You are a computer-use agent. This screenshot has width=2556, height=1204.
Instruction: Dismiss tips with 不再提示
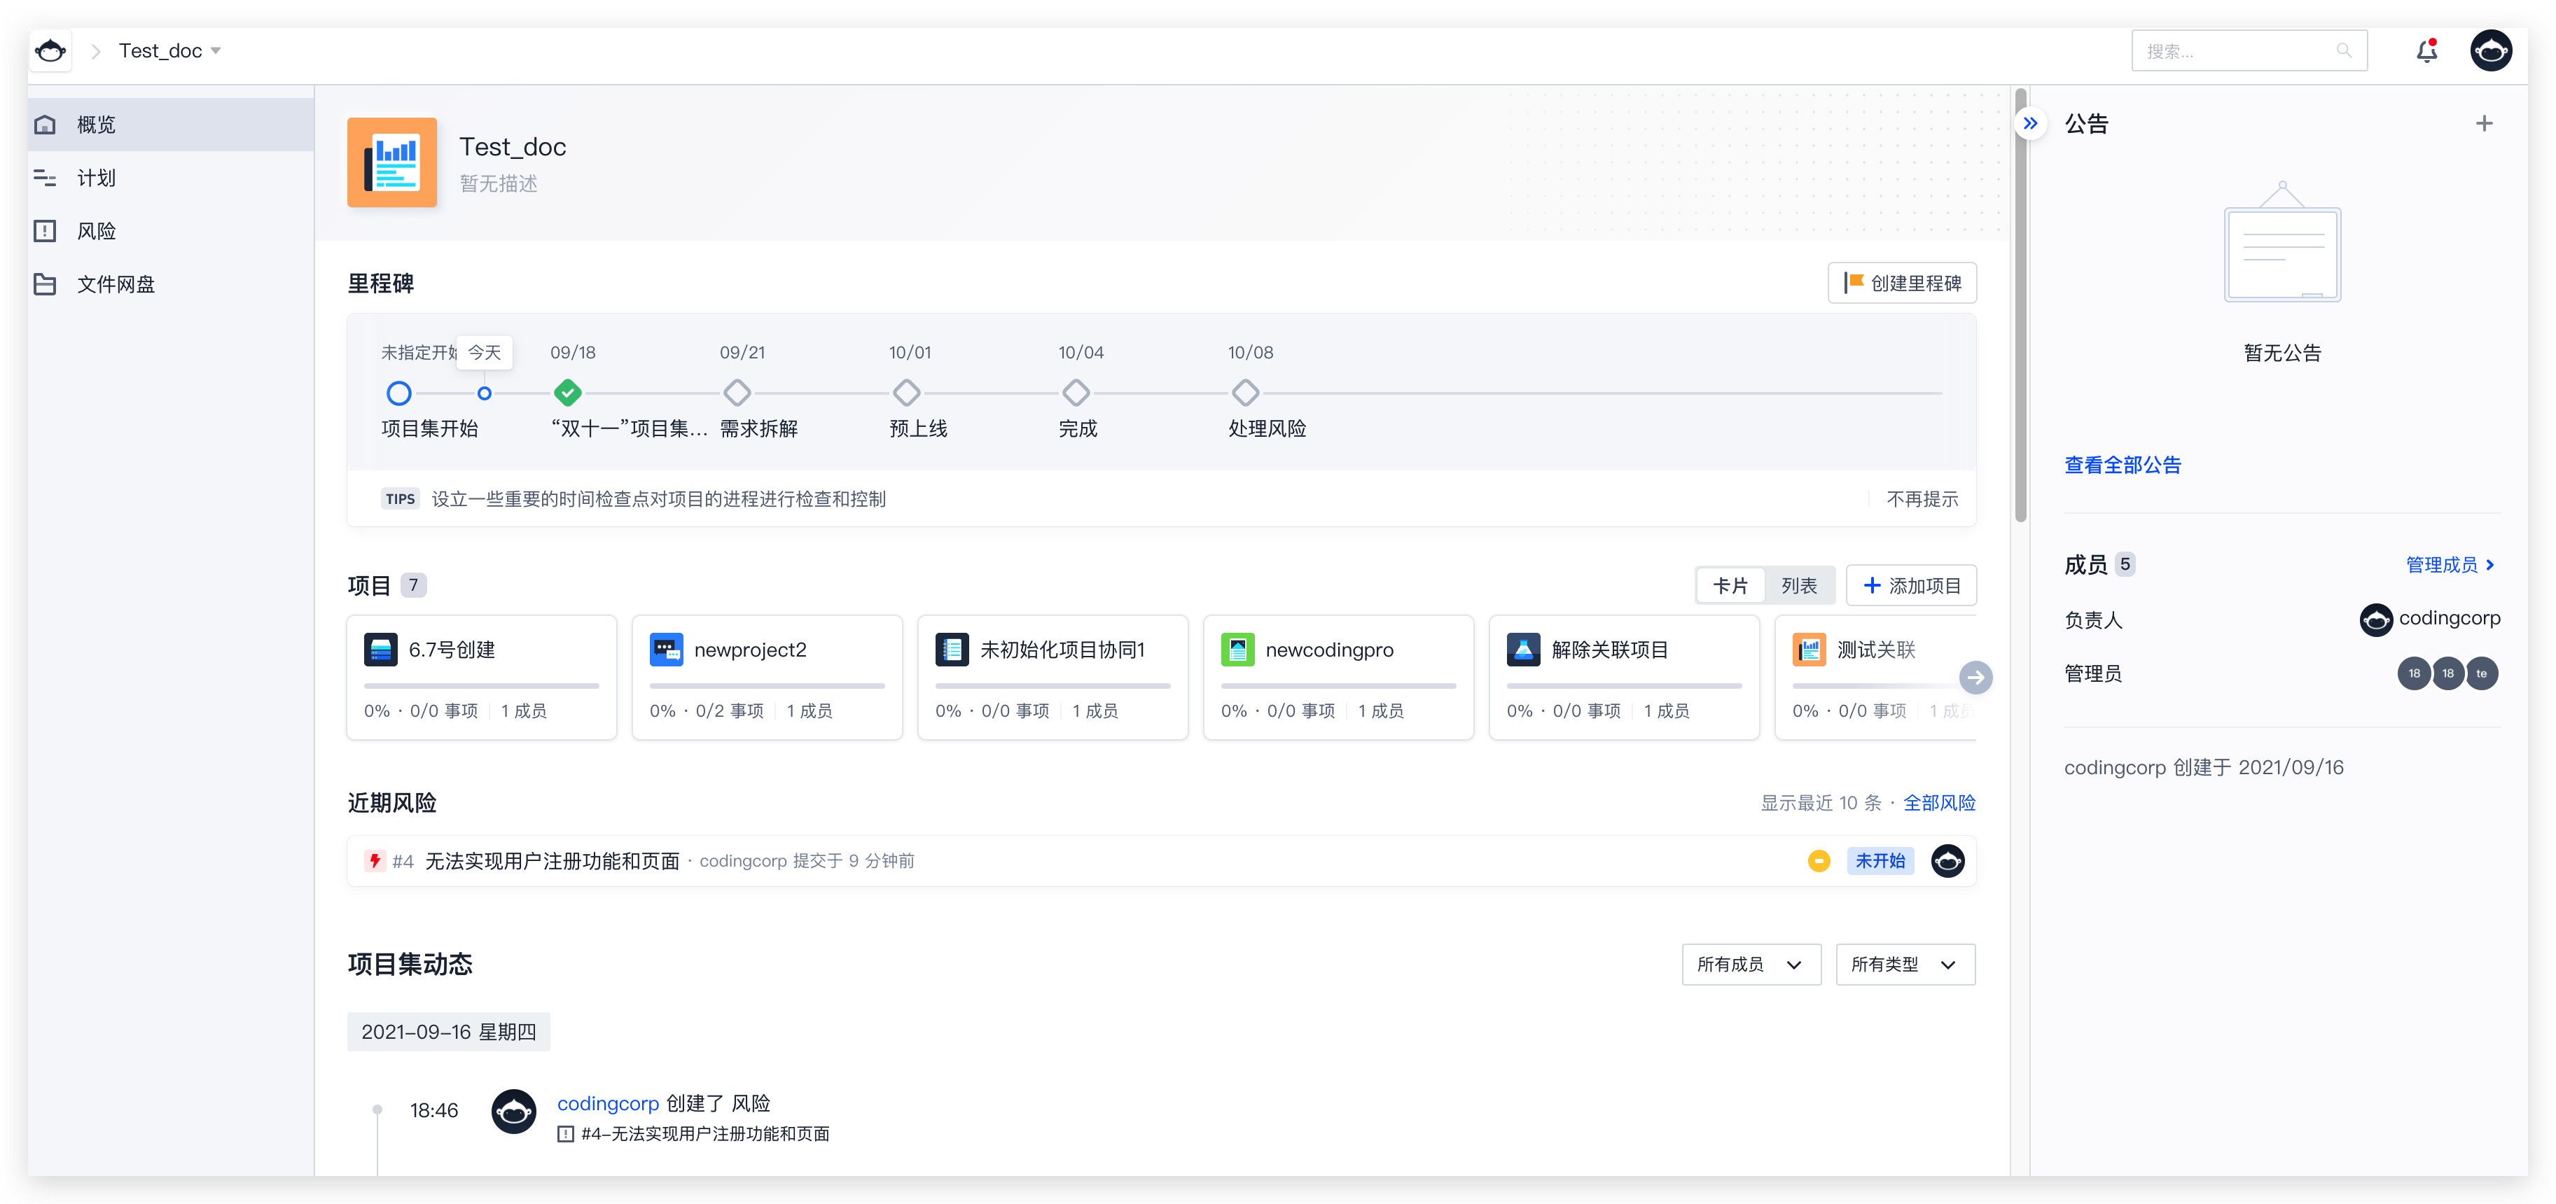point(1922,499)
